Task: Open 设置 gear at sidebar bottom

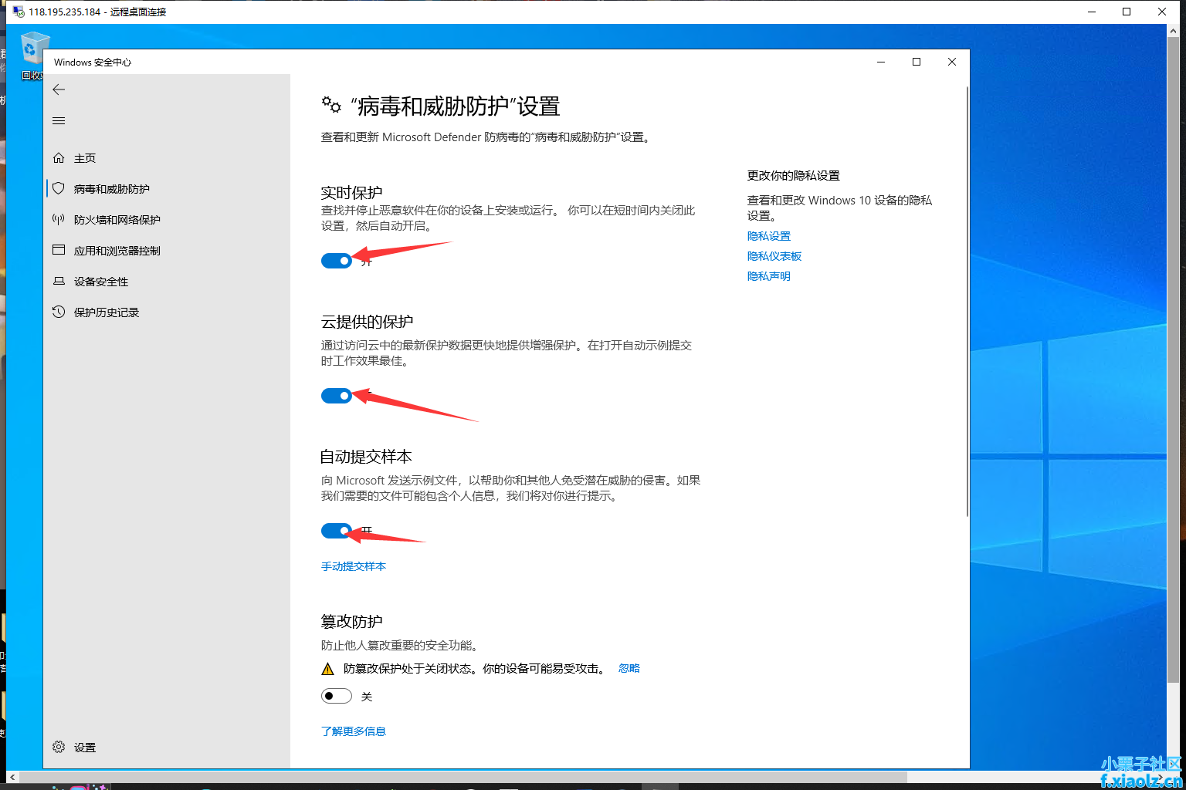Action: (59, 747)
